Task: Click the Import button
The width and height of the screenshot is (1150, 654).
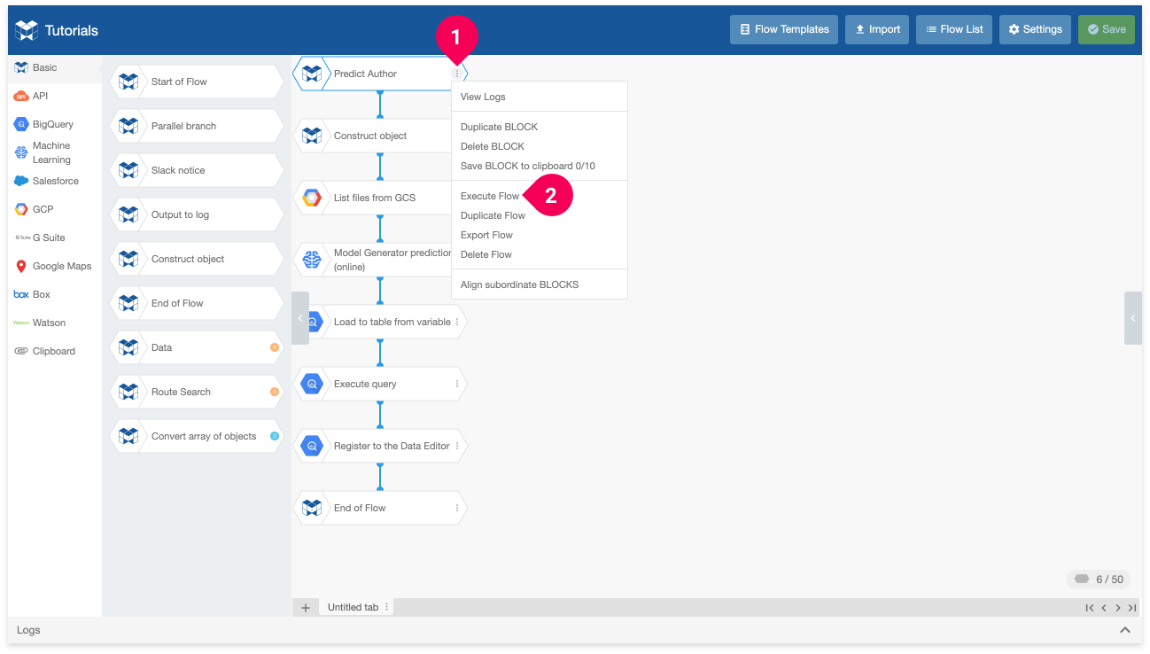Action: pyautogui.click(x=877, y=29)
